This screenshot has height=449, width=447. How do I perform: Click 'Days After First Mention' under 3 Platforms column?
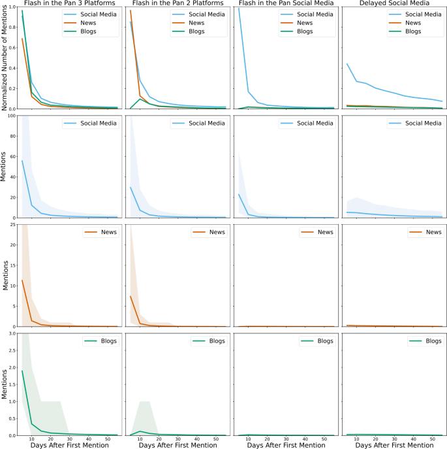click(69, 445)
